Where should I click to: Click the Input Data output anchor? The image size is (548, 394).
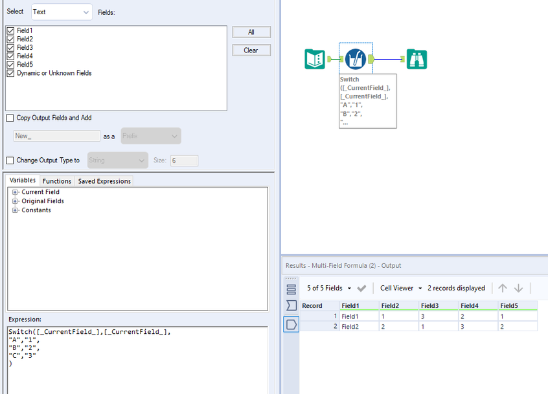329,60
